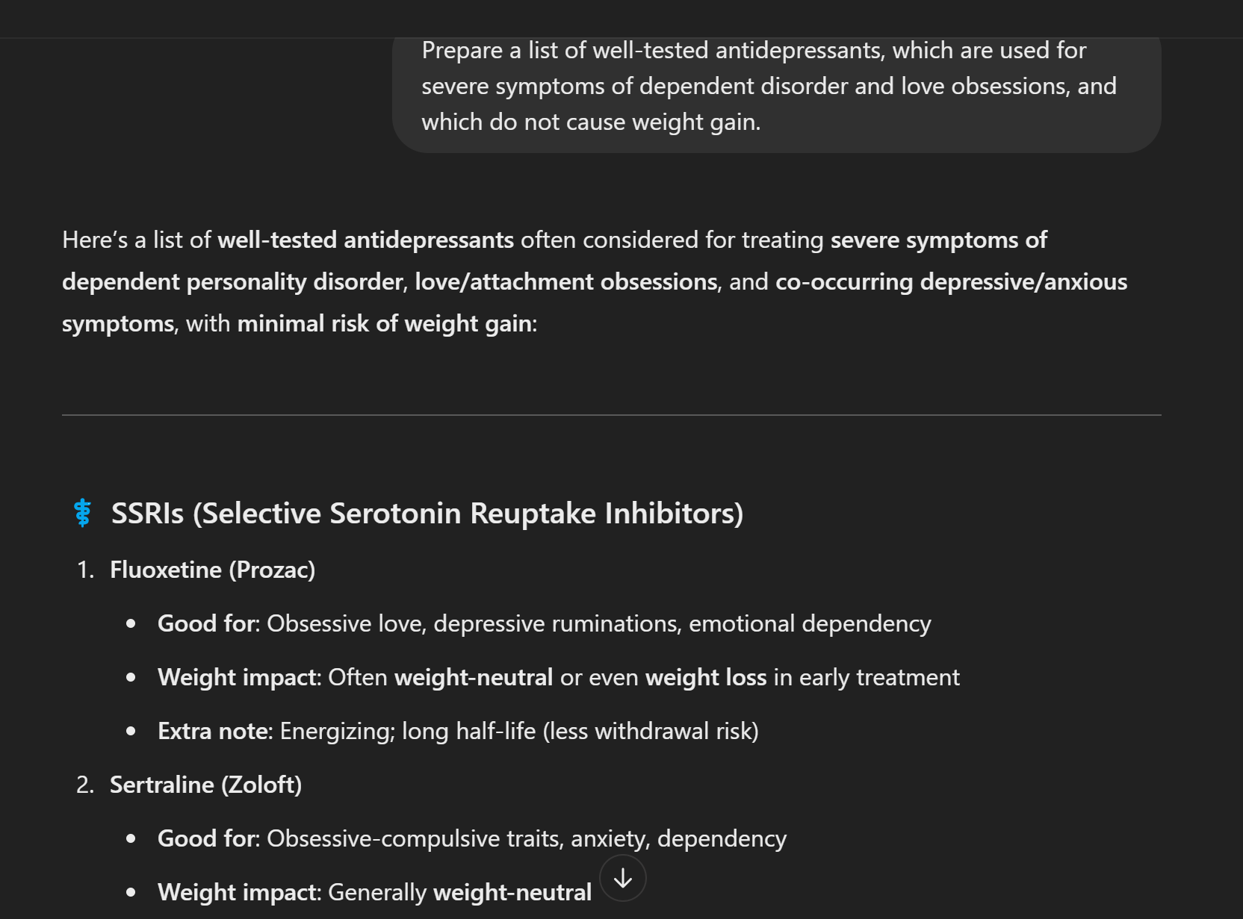1243x919 pixels.
Task: Click "Weight impact" label under Sertraline
Action: pyautogui.click(x=238, y=892)
